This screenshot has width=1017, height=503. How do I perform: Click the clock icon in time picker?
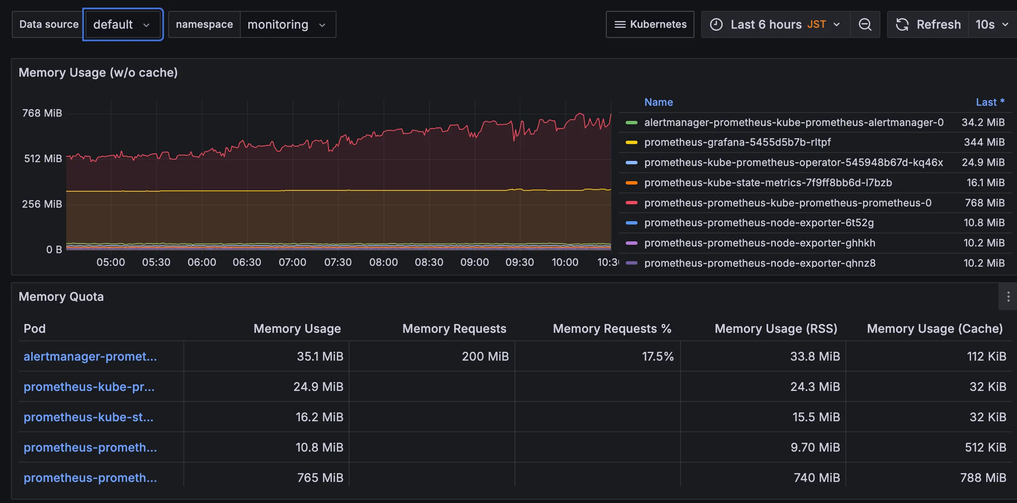pyautogui.click(x=716, y=24)
